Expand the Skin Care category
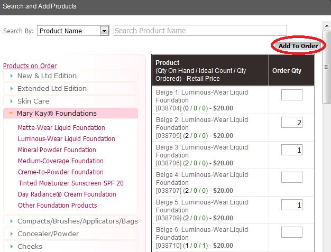Viewport: 331px width, 252px height. point(70,101)
